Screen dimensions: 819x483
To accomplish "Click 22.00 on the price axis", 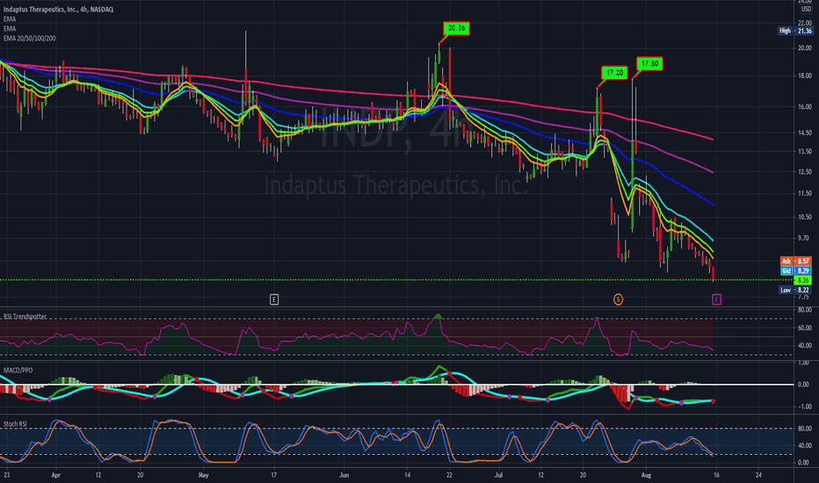I will pos(804,23).
